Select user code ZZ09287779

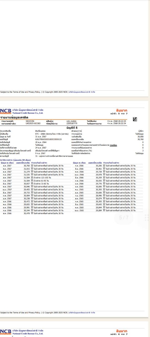(72, 123)
